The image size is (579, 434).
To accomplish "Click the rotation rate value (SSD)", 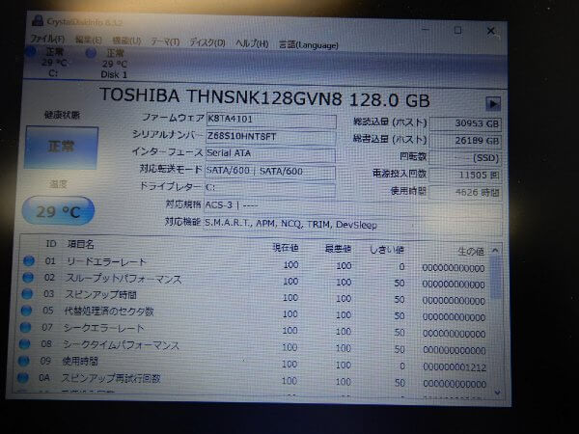I will pos(465,158).
